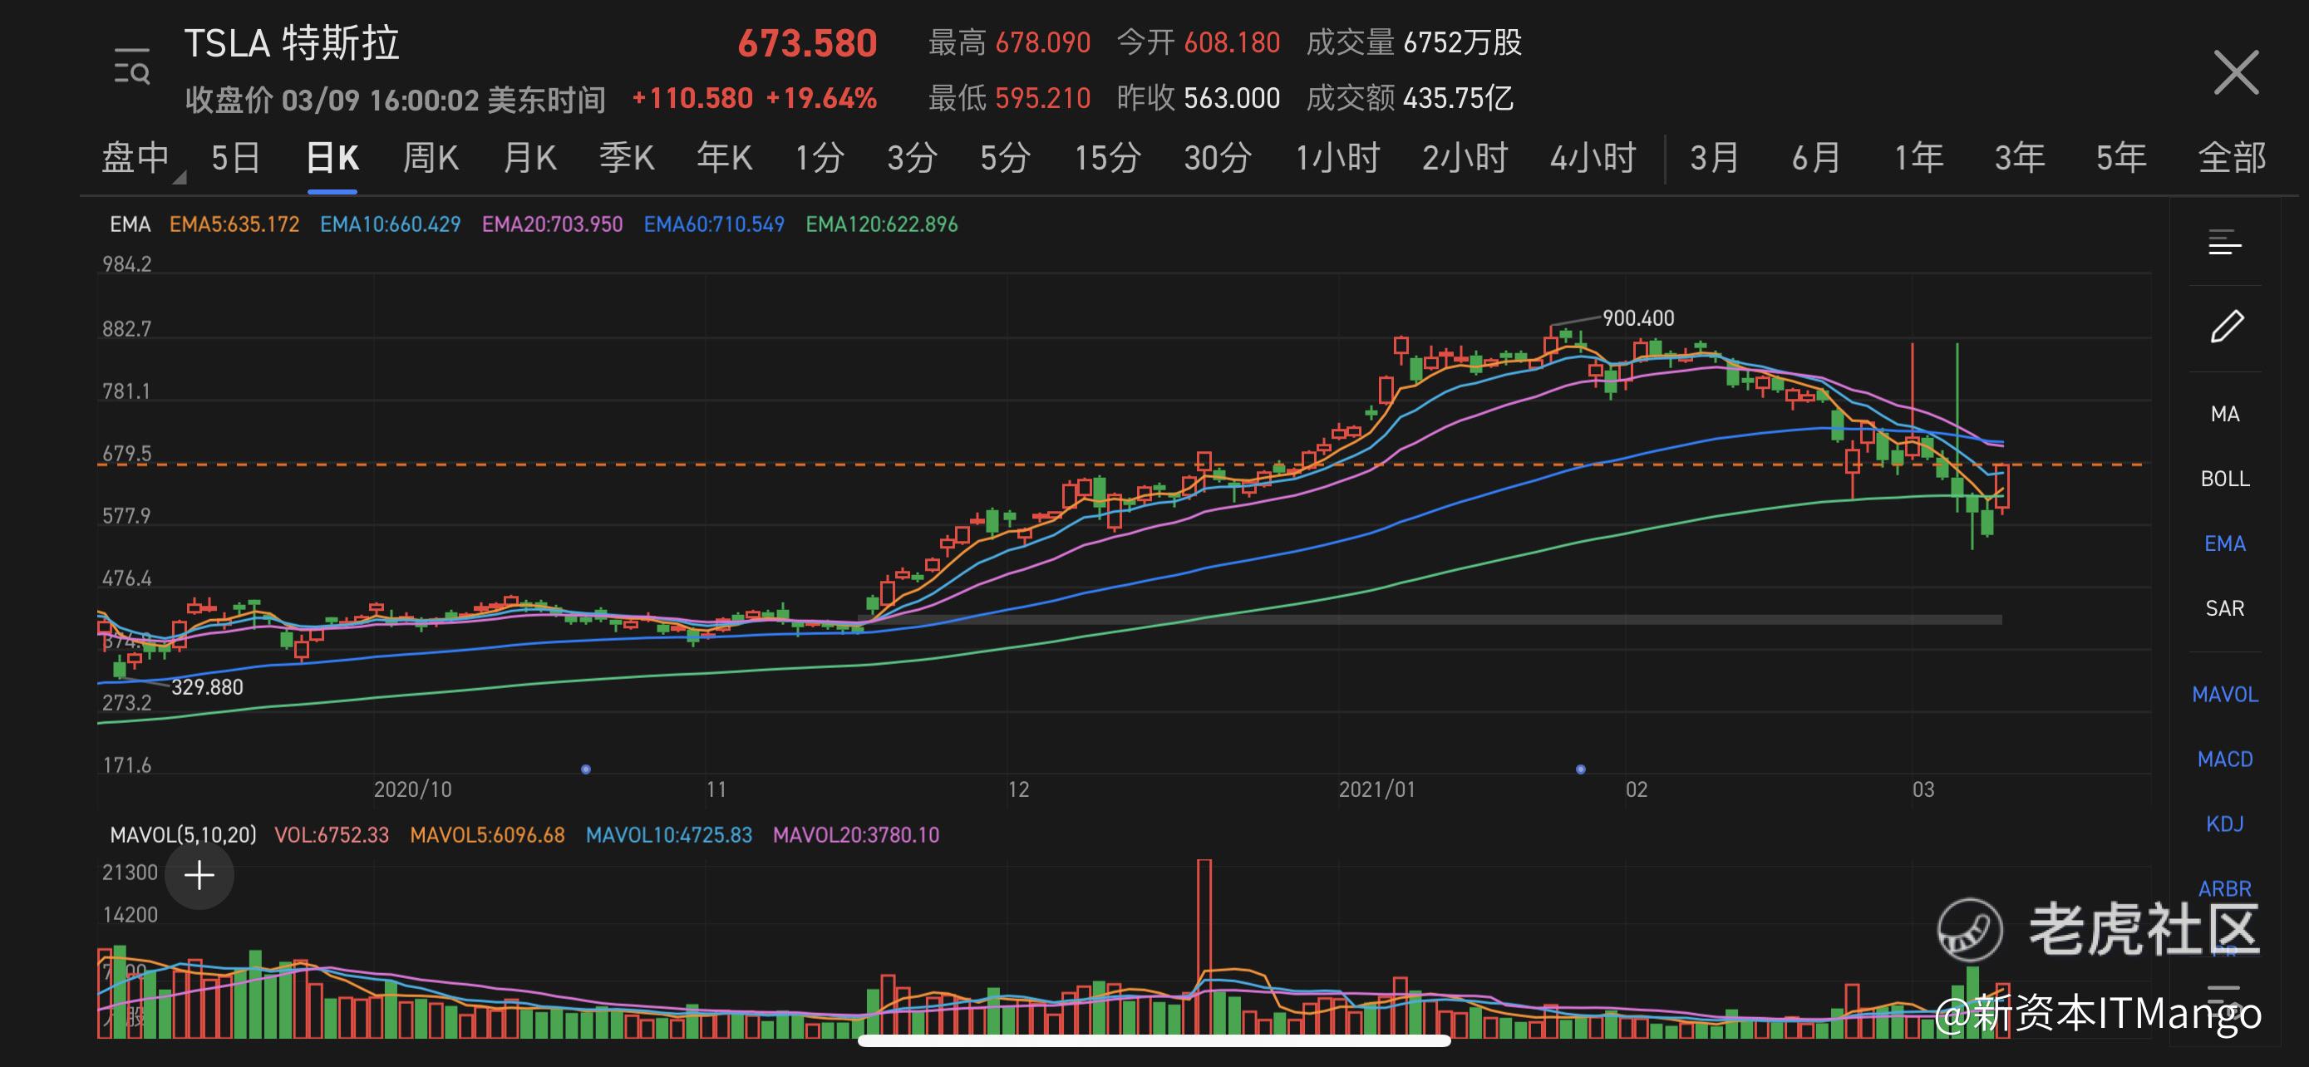Select the 3分 interval tab

point(913,159)
